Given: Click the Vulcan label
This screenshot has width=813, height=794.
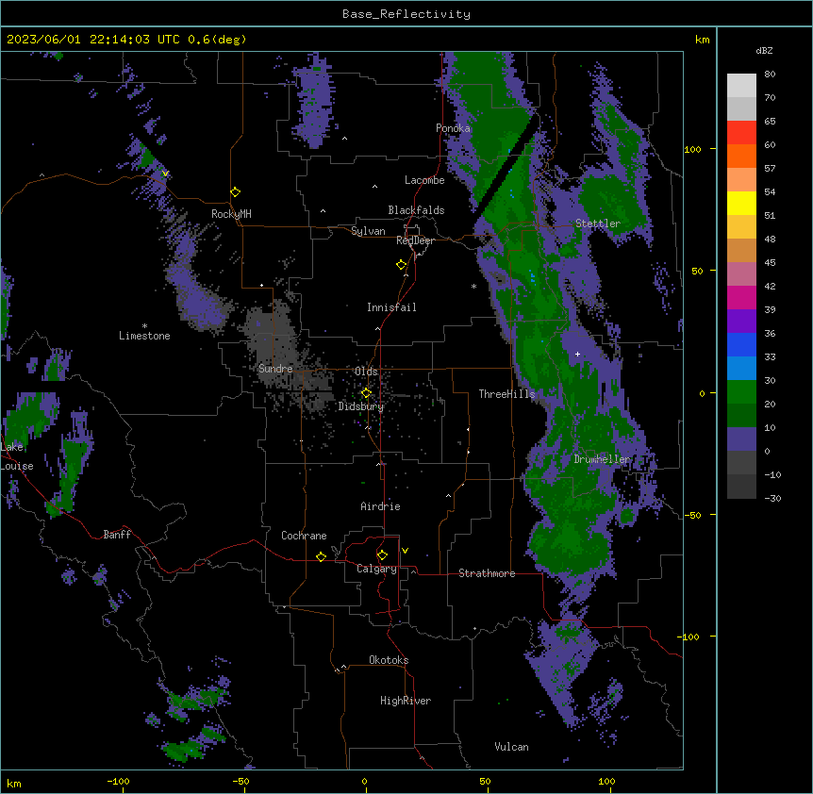Looking at the screenshot, I should coord(512,747).
